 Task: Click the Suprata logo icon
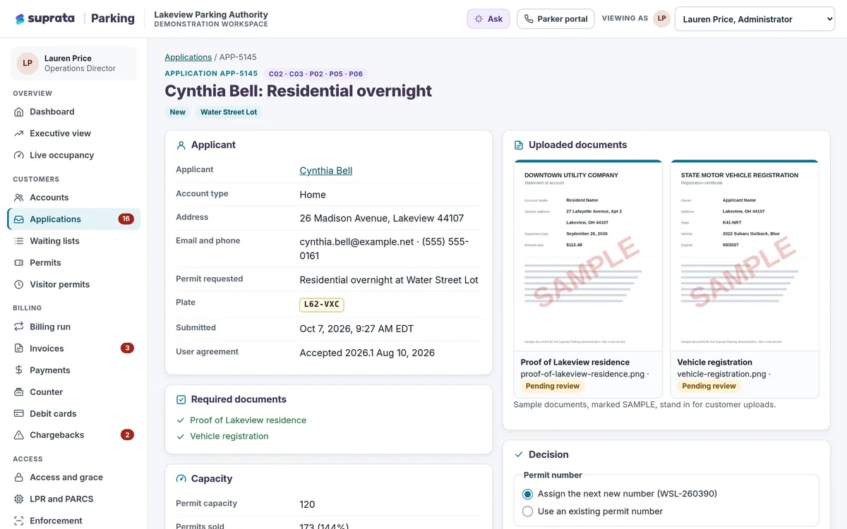pyautogui.click(x=20, y=19)
